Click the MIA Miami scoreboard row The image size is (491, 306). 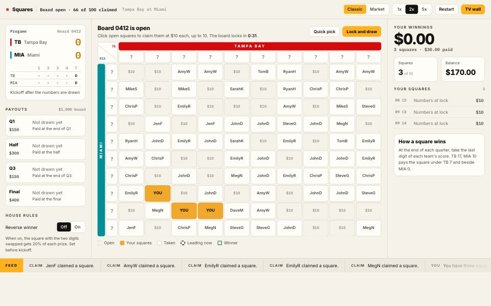[x=46, y=55]
